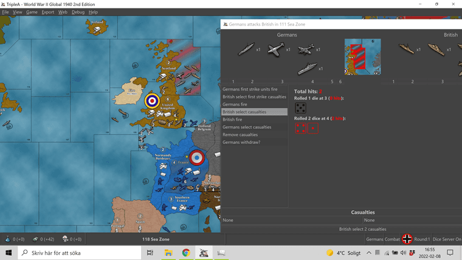Click the British column heading
Viewport: 462px width, 260px height.
450,35
